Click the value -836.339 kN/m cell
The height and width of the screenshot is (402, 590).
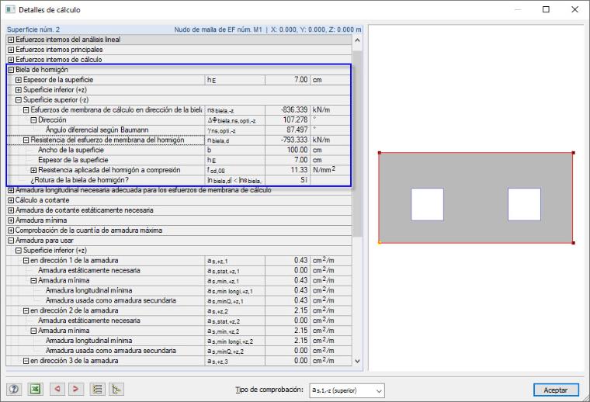point(287,109)
